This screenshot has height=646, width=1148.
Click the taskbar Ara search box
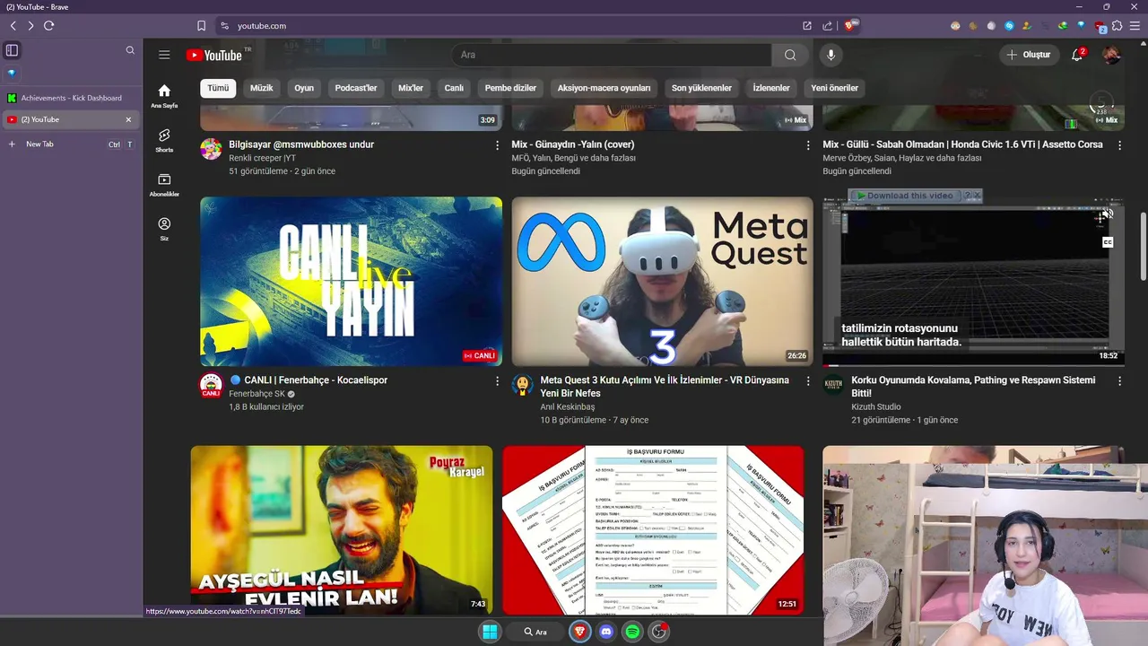536,632
